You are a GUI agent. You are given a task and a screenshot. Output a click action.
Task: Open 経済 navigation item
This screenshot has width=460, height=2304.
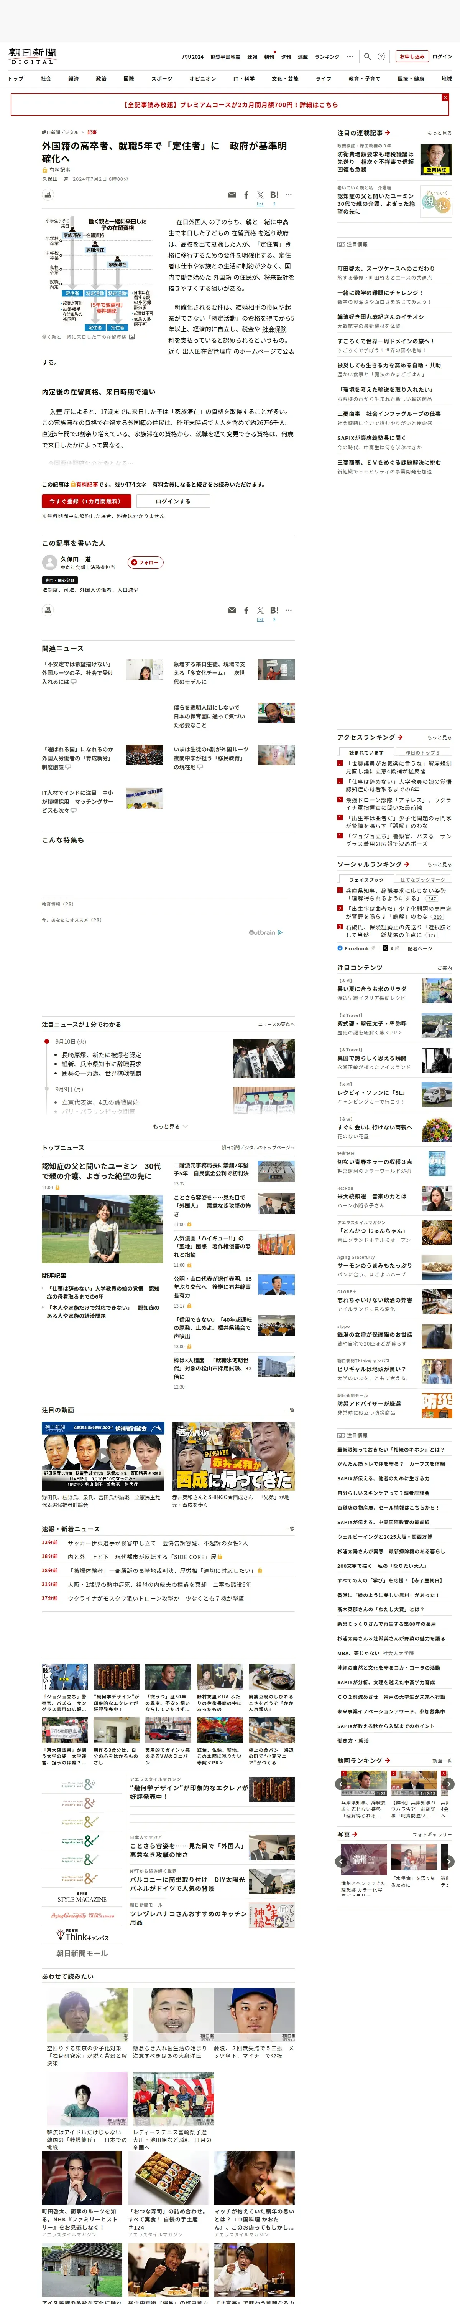coord(73,79)
